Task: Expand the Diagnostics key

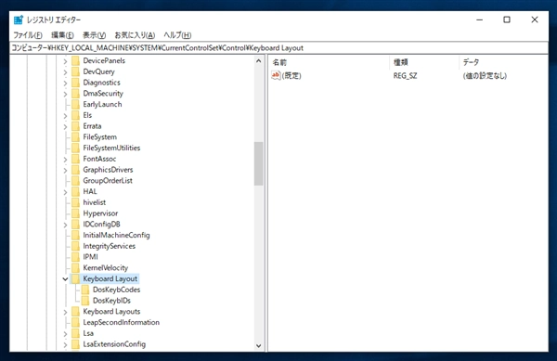Action: pos(65,84)
